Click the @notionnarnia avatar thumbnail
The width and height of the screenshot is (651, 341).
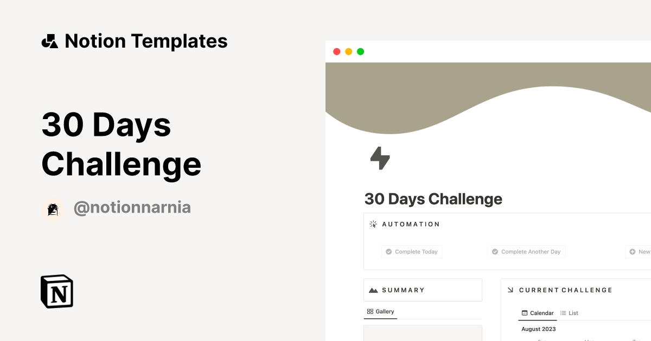coord(53,209)
